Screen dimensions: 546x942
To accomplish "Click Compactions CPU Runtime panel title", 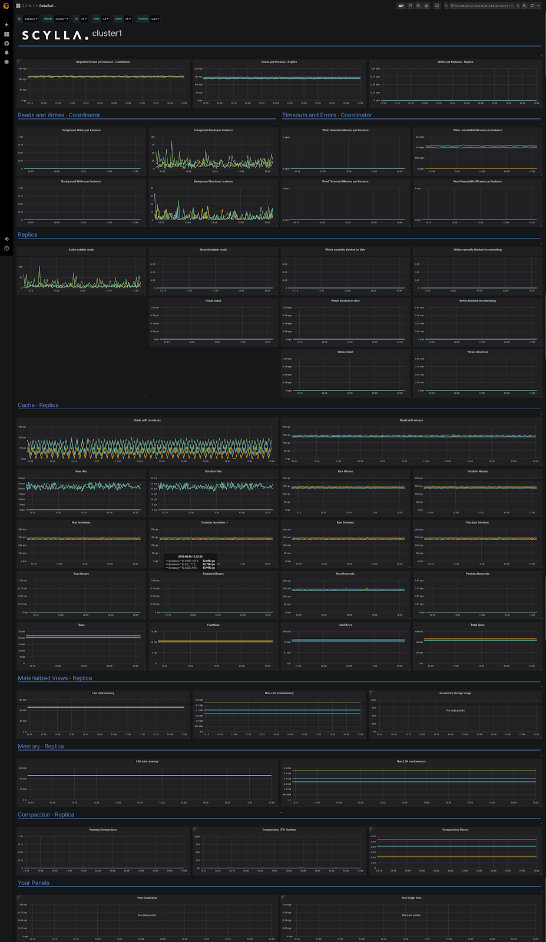I will [279, 830].
